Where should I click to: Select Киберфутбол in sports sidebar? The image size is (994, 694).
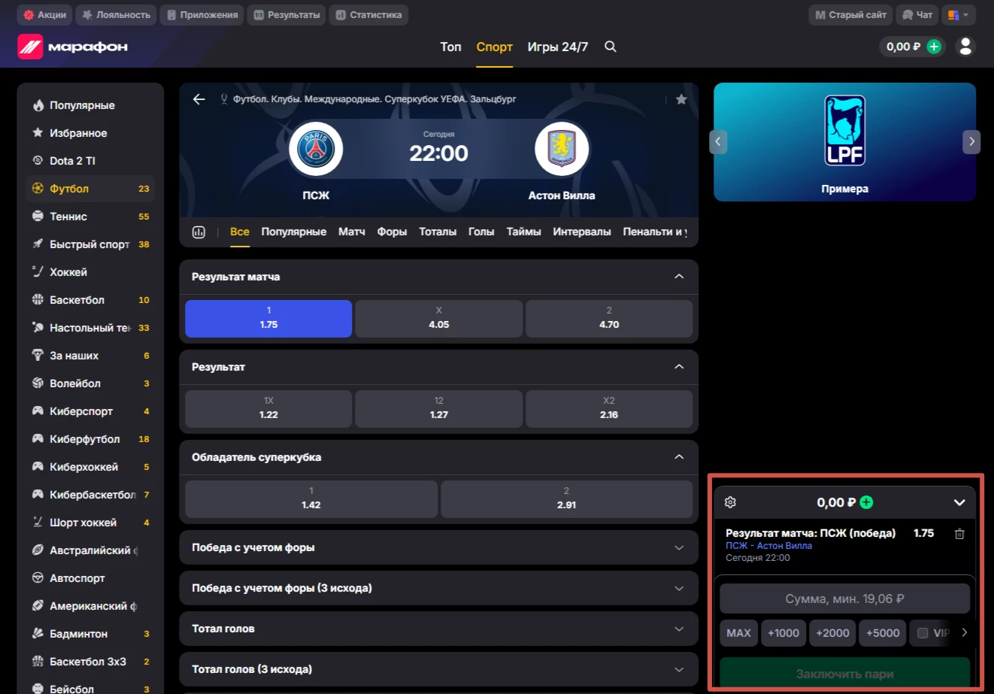(90, 439)
